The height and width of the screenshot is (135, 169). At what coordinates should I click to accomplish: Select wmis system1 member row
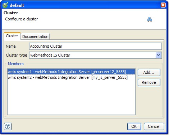pos(71,72)
